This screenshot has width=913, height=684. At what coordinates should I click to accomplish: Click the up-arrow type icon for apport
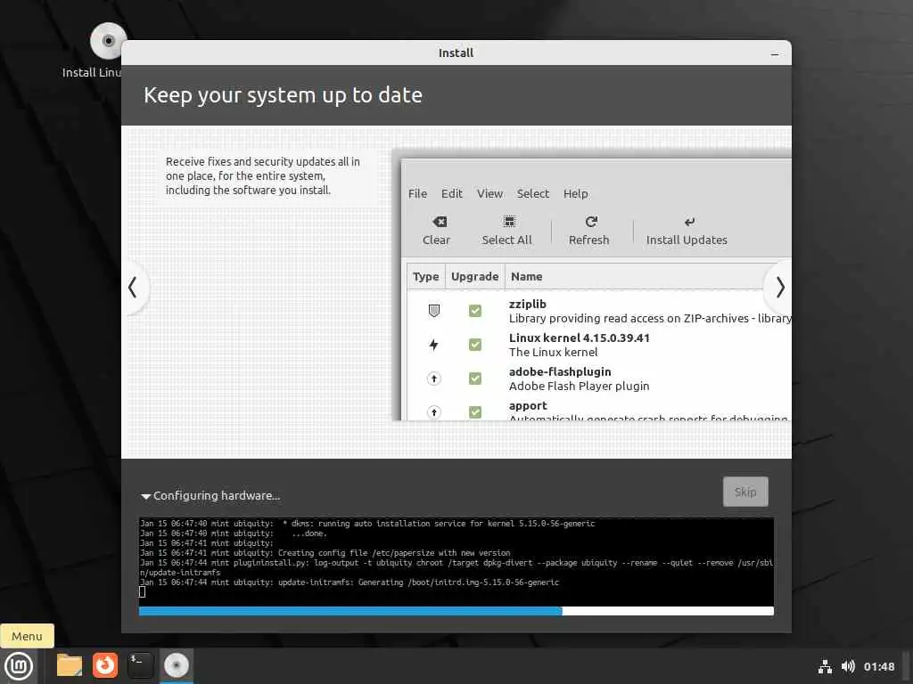point(434,411)
